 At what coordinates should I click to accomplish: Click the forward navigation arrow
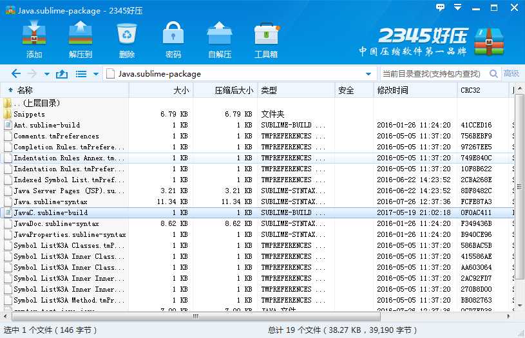(x=32, y=73)
